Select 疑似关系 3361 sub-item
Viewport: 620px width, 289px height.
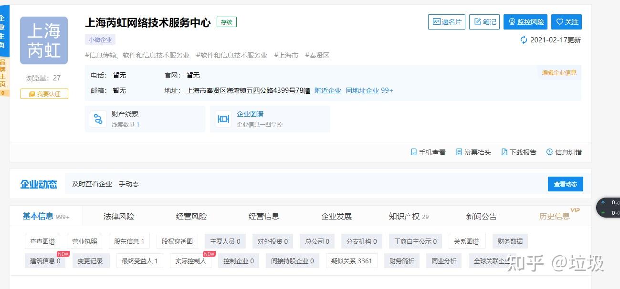[x=352, y=260]
